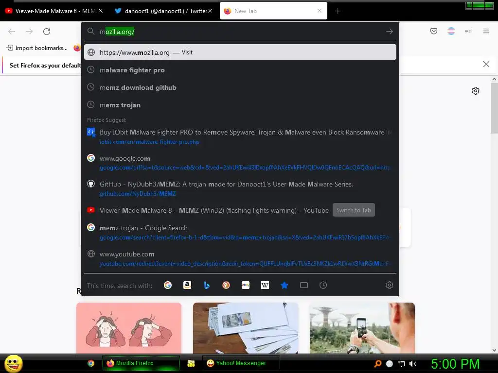
Task: Launch Chrome from the taskbar
Action: click(91, 363)
